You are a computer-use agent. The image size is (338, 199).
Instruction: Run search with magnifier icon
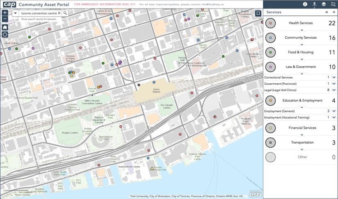coord(65,13)
